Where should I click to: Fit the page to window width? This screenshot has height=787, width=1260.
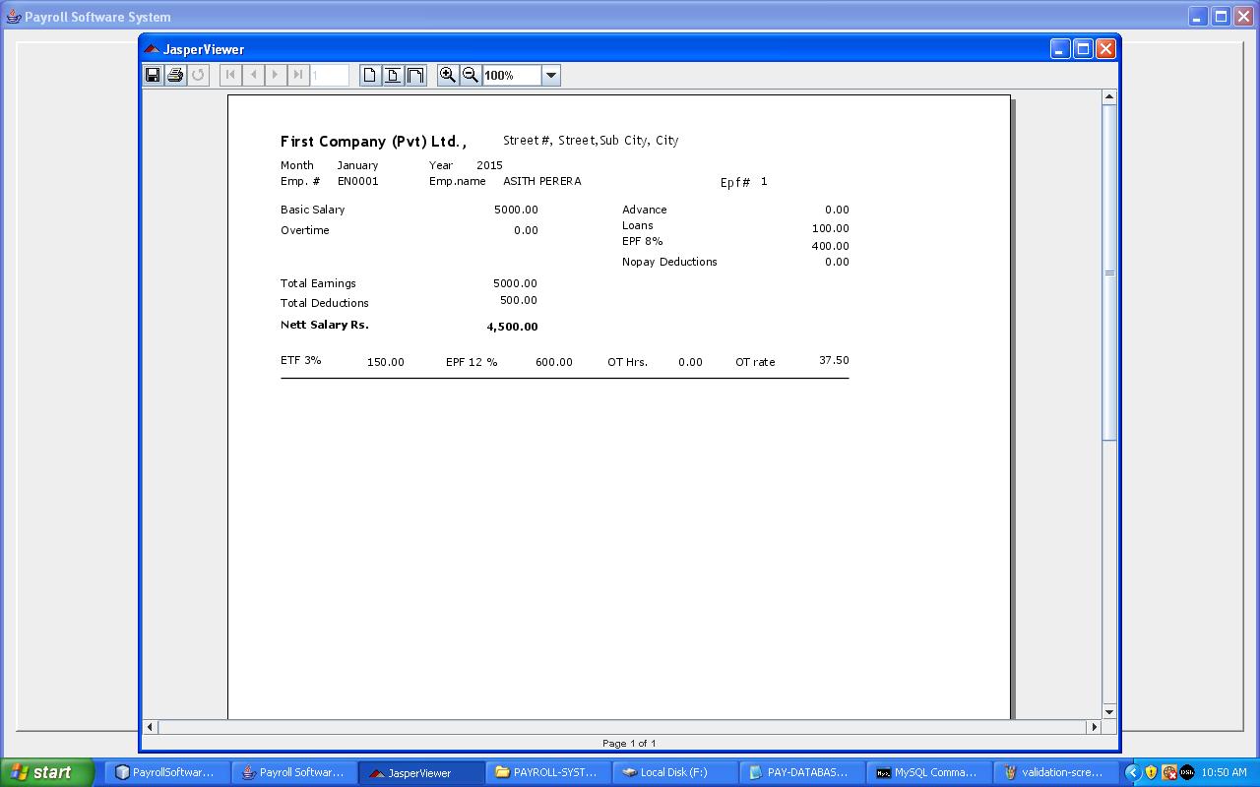point(414,75)
